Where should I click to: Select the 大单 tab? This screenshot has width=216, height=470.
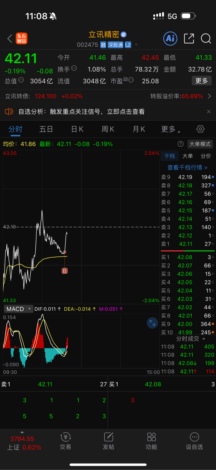[x=188, y=156]
